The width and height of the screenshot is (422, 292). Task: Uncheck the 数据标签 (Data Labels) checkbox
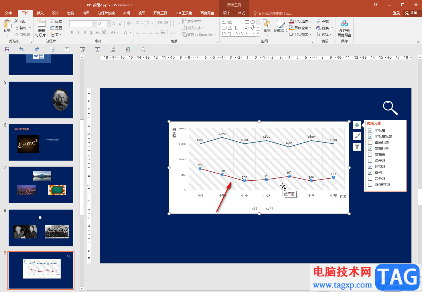[x=370, y=148]
